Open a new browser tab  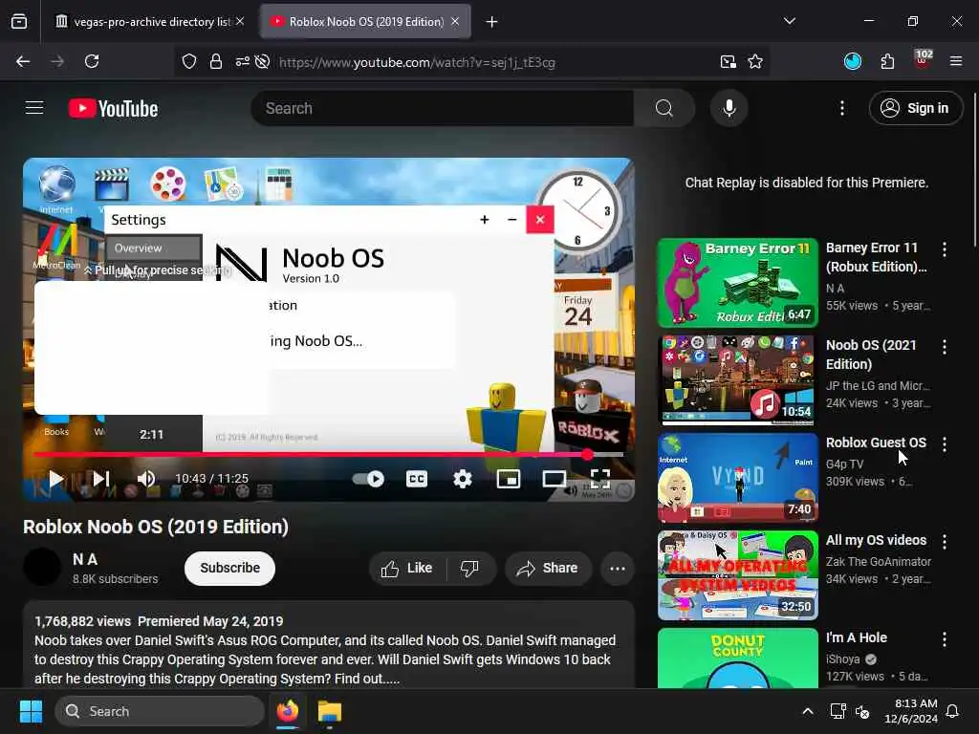tap(491, 22)
